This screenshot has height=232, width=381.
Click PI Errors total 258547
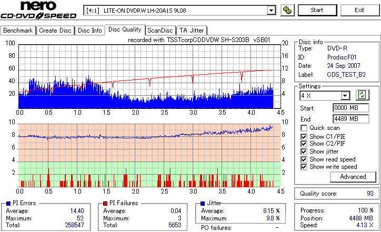point(75,225)
